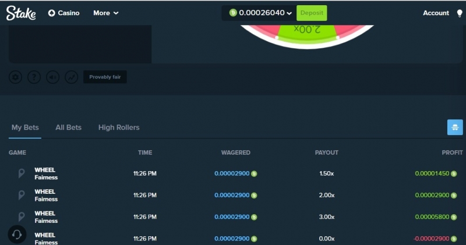The width and height of the screenshot is (466, 245).
Task: Toggle the incognito ghost mode button
Action: [455, 127]
